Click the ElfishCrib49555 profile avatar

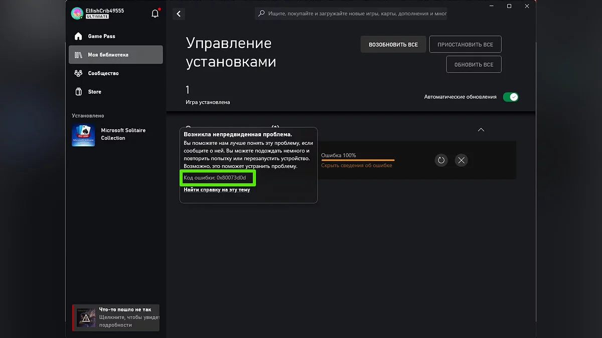click(77, 14)
